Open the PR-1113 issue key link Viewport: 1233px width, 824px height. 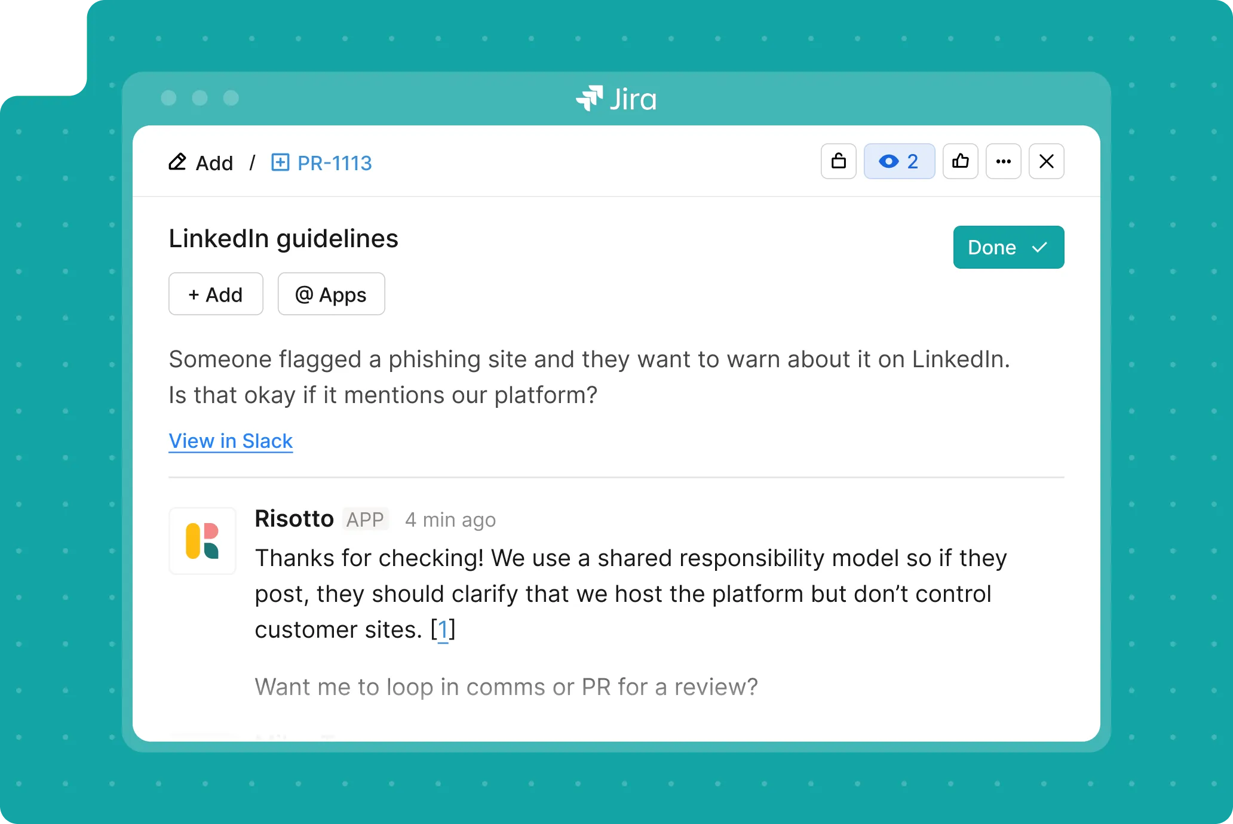tap(335, 163)
